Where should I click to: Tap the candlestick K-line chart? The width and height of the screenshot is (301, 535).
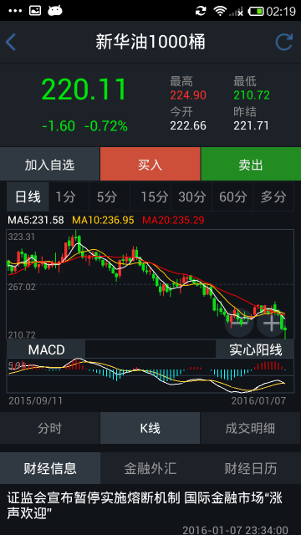(150, 284)
